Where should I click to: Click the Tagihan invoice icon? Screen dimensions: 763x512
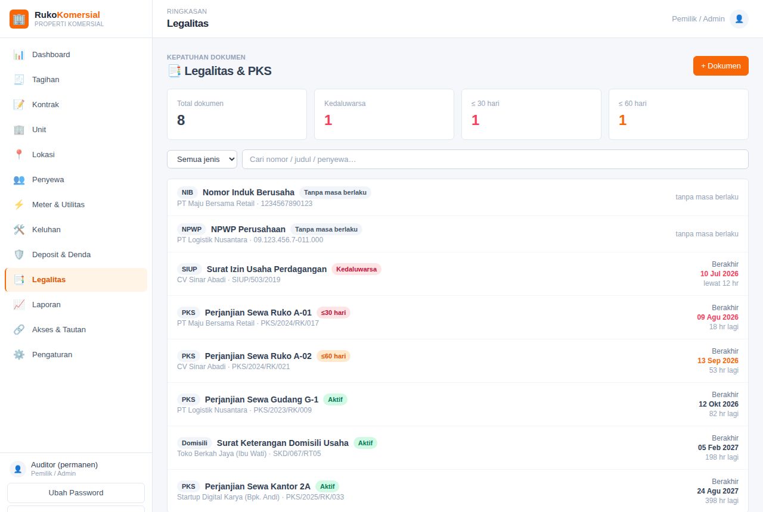19,80
